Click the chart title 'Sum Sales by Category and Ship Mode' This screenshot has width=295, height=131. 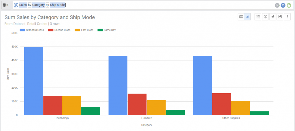pyautogui.click(x=50, y=18)
